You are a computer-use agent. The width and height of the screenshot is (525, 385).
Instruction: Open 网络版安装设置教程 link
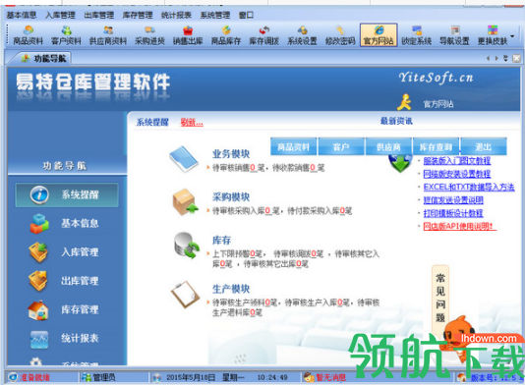tap(457, 174)
